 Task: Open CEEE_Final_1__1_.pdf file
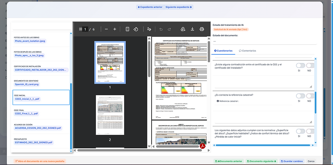27,114
